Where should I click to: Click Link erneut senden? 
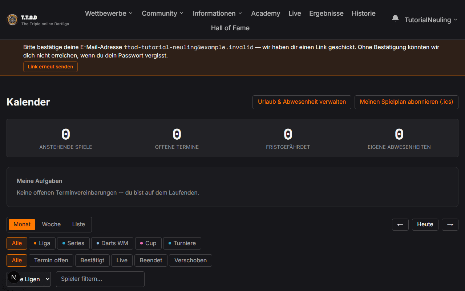pos(50,67)
